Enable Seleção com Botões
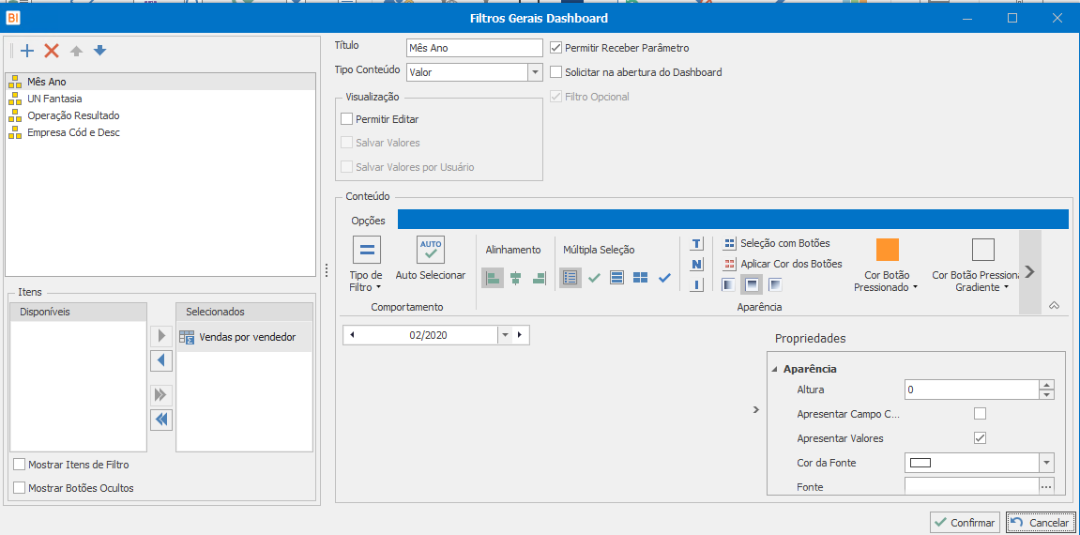The height and width of the screenshot is (535, 1080). (776, 243)
